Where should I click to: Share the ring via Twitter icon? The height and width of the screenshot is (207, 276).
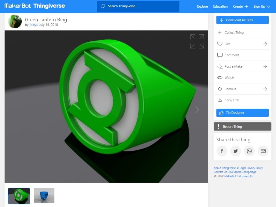pyautogui.click(x=236, y=151)
